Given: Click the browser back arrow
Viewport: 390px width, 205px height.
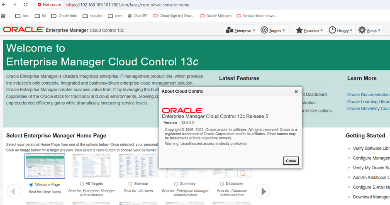Looking at the screenshot, I should [4, 5].
